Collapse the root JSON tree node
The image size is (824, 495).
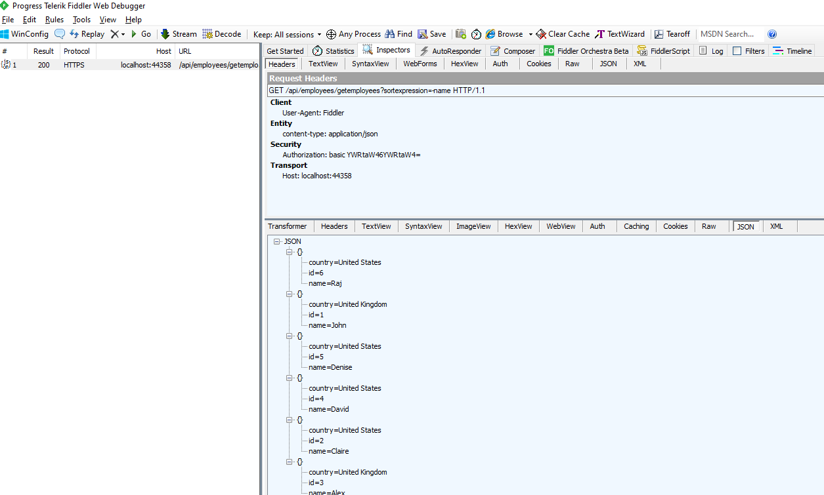278,241
